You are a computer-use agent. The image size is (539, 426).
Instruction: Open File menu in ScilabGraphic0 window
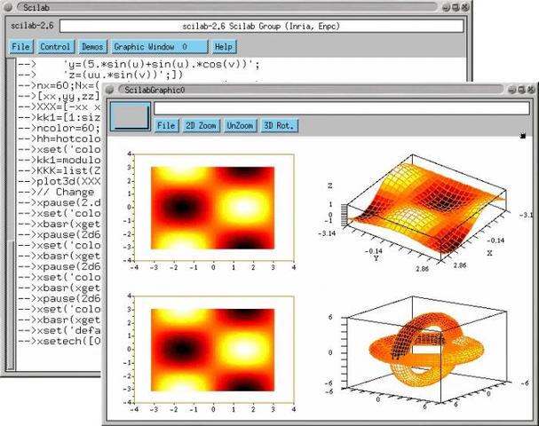tap(166, 125)
